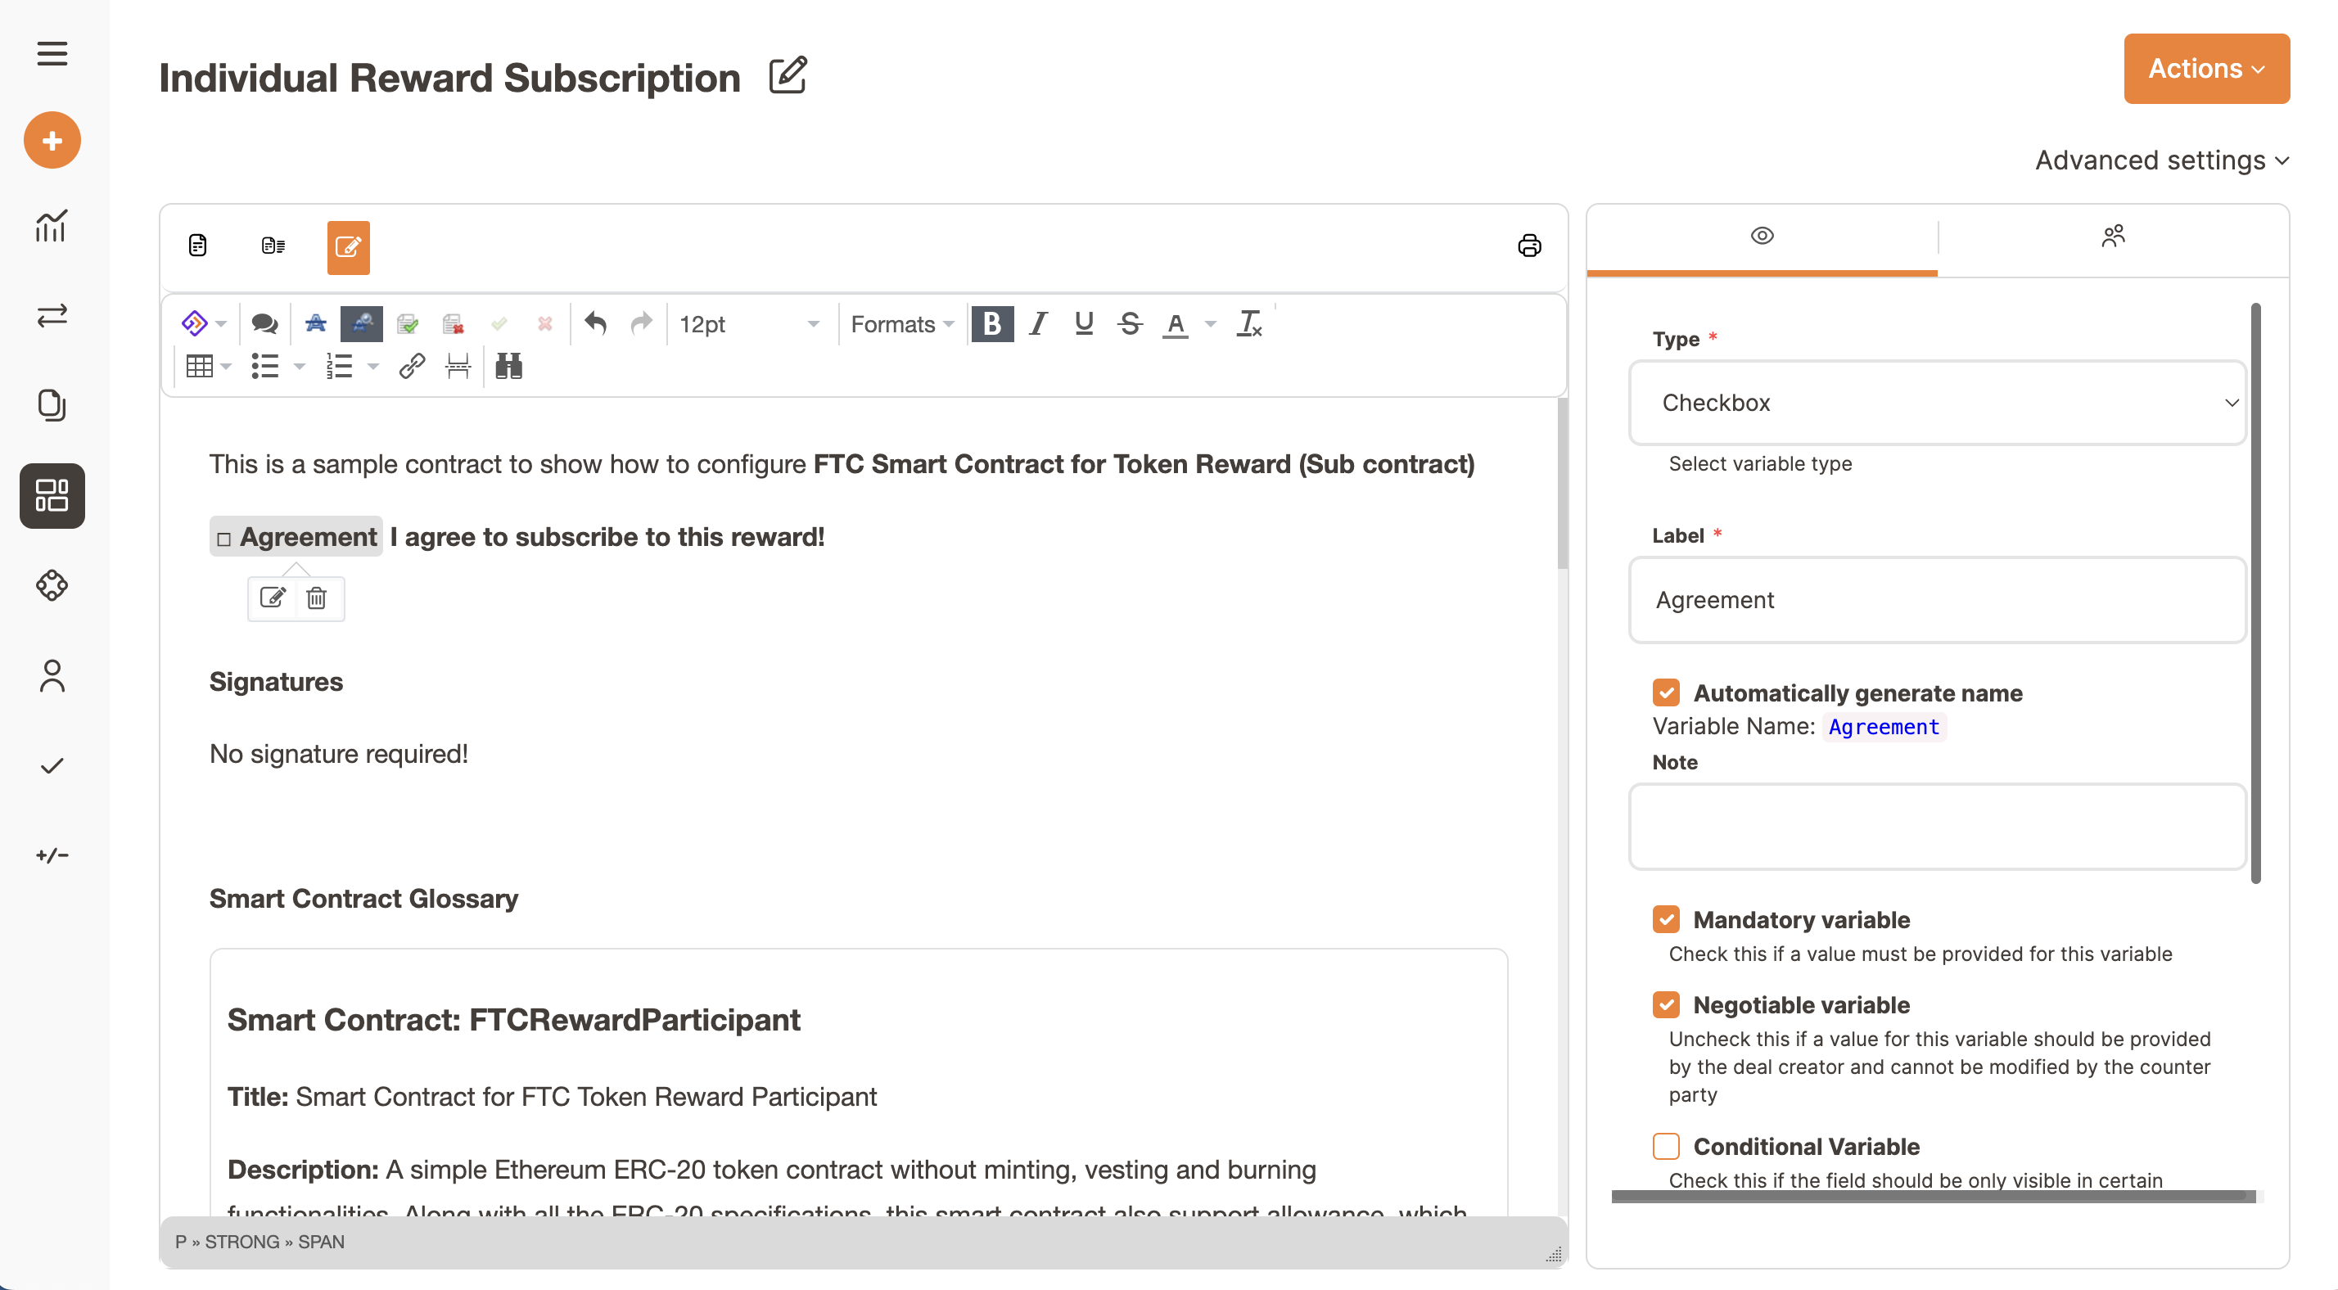Uncheck Negotiable variable

tap(1667, 1005)
